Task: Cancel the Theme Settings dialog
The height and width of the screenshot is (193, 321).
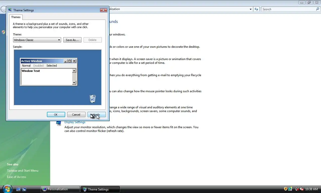Action: tap(76, 115)
